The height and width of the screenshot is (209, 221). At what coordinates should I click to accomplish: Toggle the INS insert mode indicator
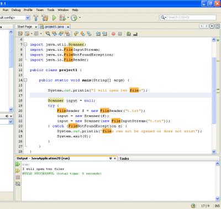pos(217,206)
